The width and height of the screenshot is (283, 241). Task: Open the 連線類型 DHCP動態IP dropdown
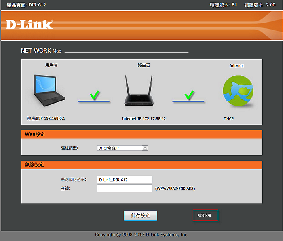click(x=123, y=148)
